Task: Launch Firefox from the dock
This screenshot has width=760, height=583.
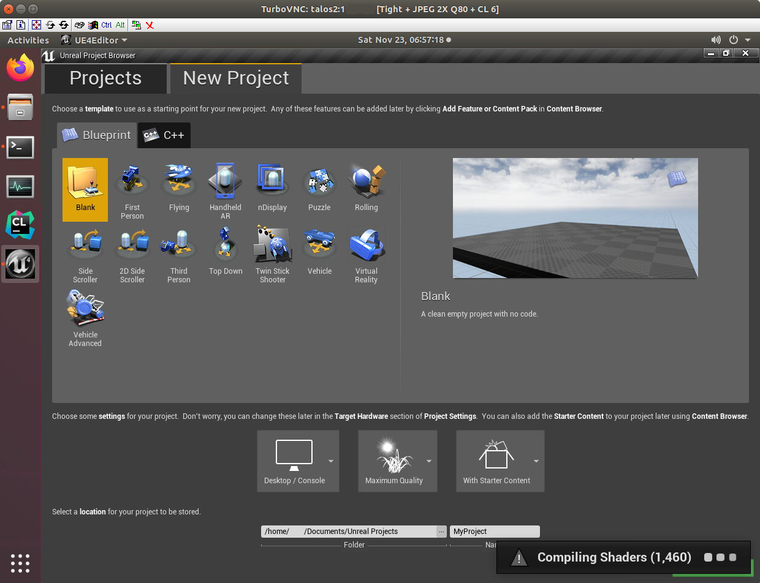Action: coord(20,68)
